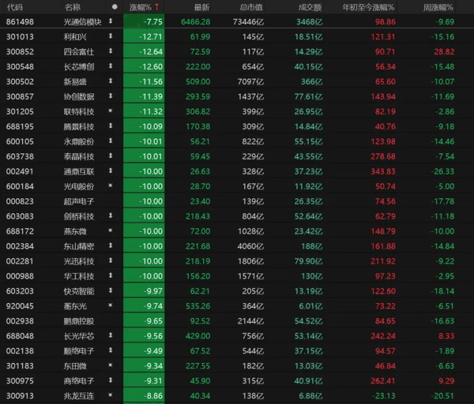474x404 pixels.
Task: Click 剑桥科技 turnover 52.64亿
Action: tap(309, 216)
